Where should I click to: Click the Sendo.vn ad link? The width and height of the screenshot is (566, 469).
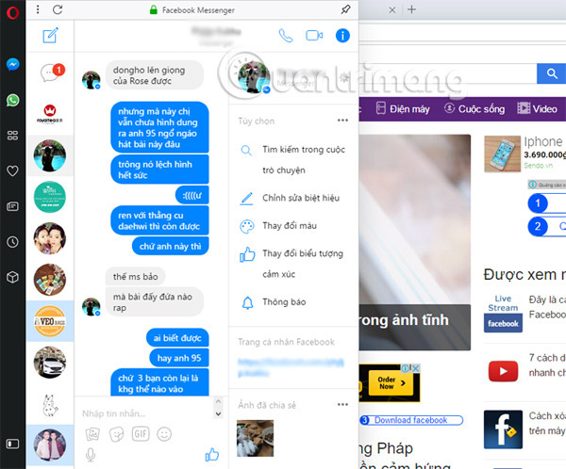(x=538, y=166)
